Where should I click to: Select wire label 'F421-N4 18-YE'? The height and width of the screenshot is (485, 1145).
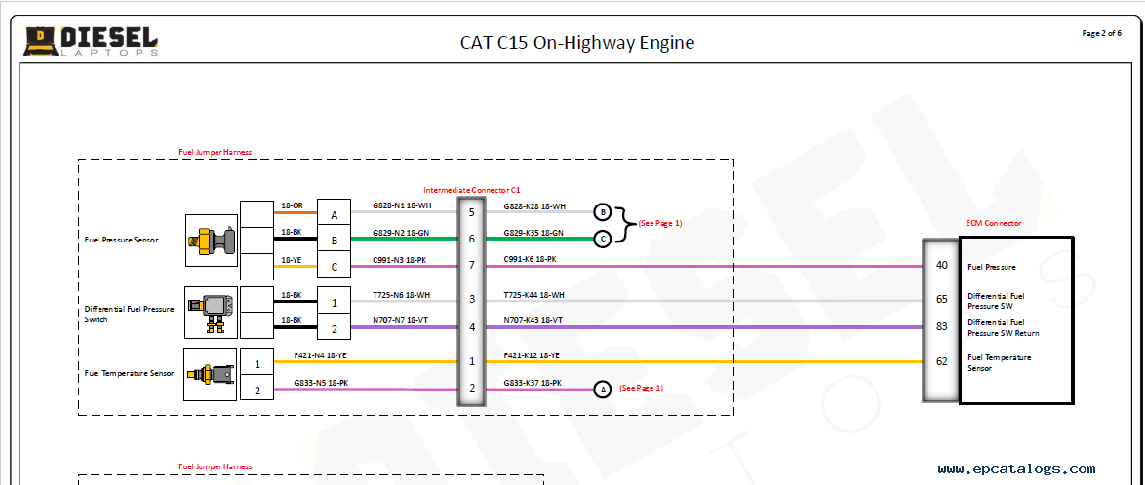(x=320, y=355)
